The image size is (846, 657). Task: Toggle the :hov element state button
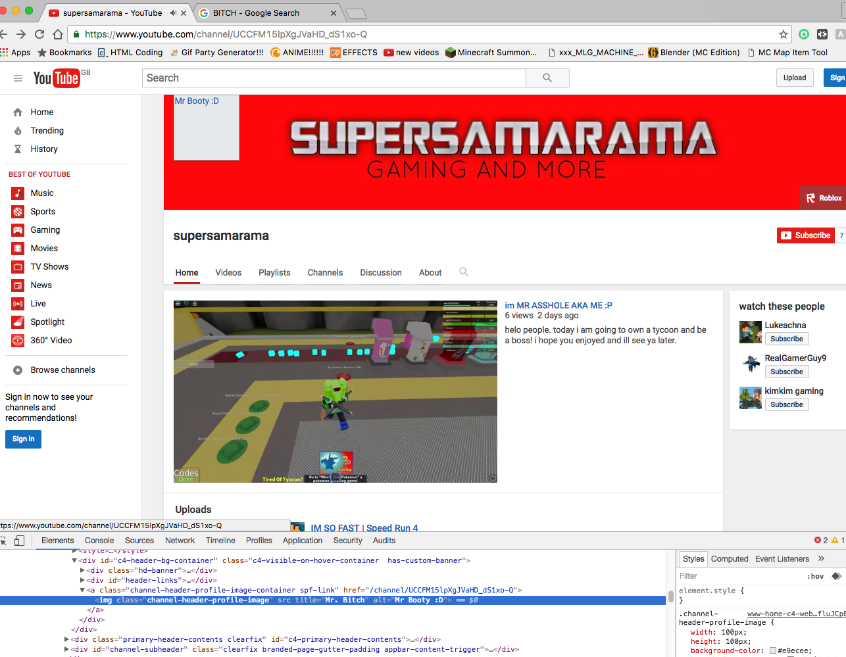[816, 576]
